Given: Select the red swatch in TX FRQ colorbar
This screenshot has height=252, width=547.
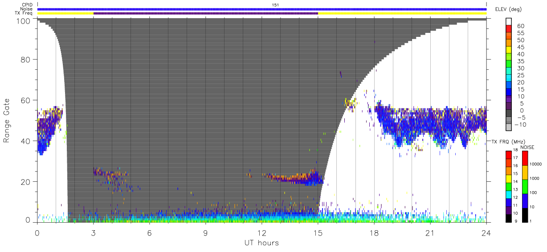Looking at the screenshot, I should pos(508,155).
